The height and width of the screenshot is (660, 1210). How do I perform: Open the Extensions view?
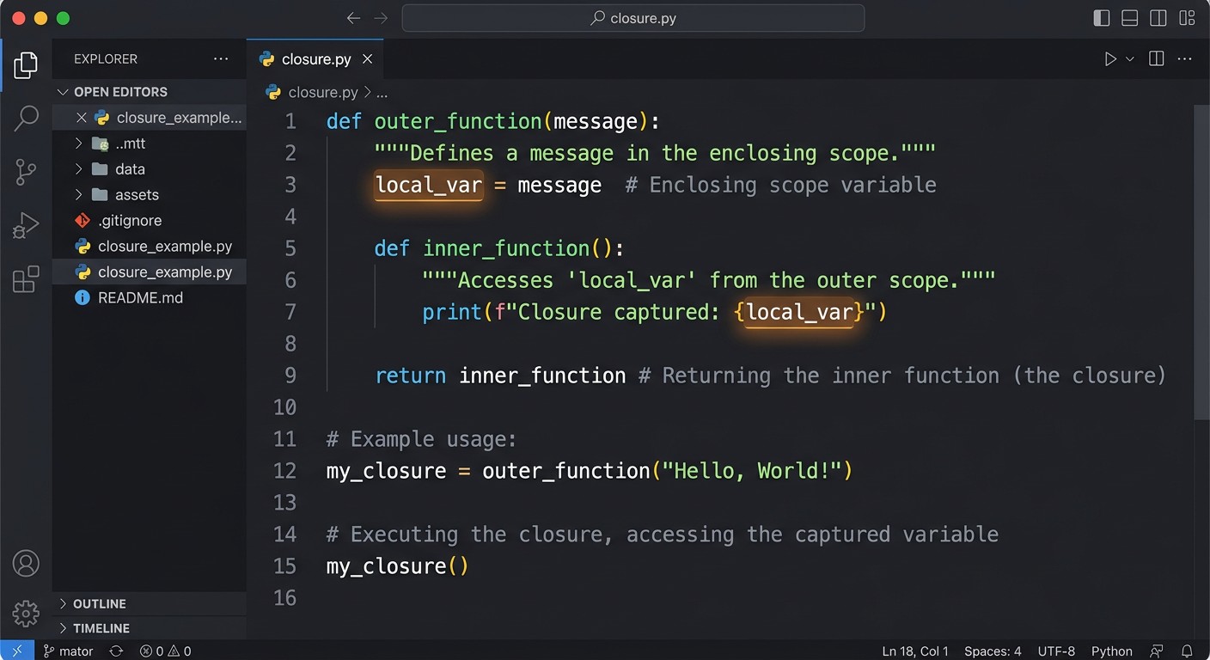[x=26, y=279]
